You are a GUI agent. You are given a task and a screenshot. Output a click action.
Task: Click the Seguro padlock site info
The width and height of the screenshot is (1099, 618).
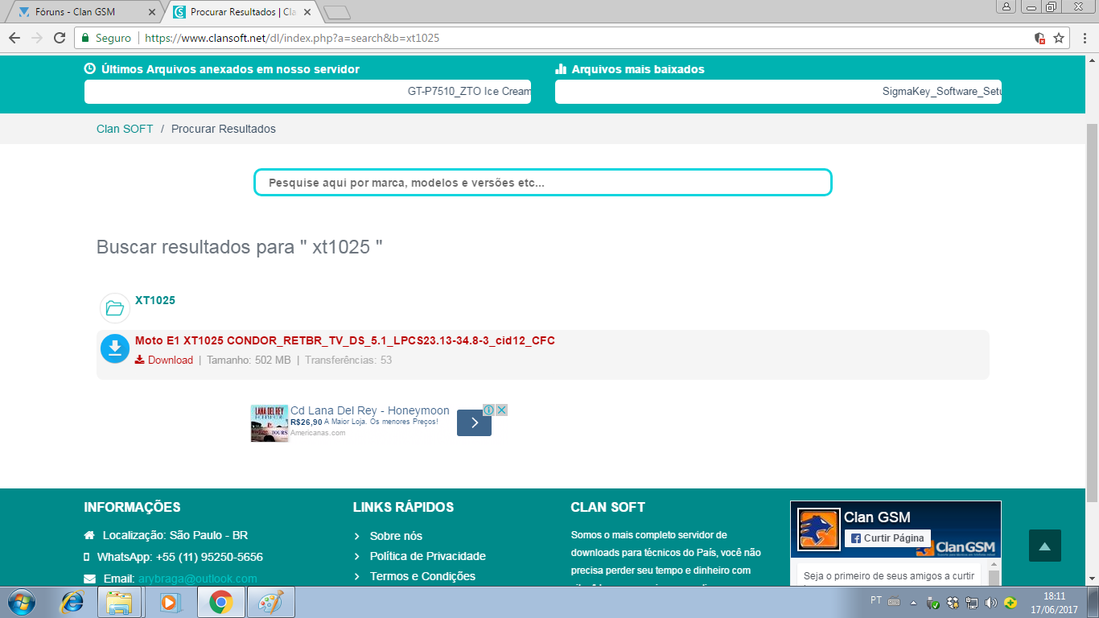point(106,38)
